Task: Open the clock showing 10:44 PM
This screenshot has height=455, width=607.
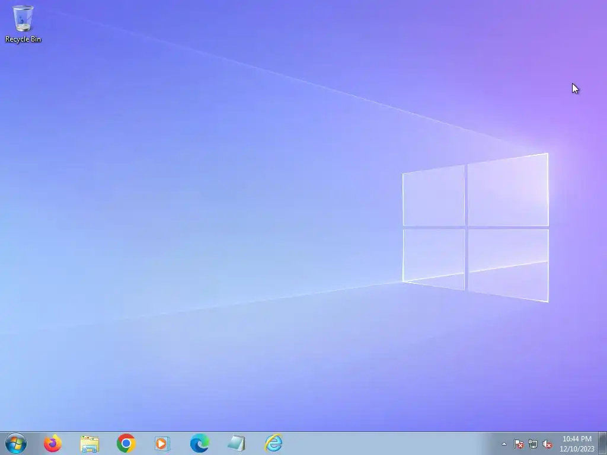Action: pos(577,444)
